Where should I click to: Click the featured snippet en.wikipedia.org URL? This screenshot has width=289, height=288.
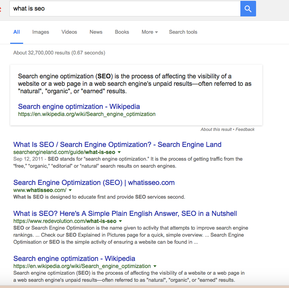pos(87,114)
